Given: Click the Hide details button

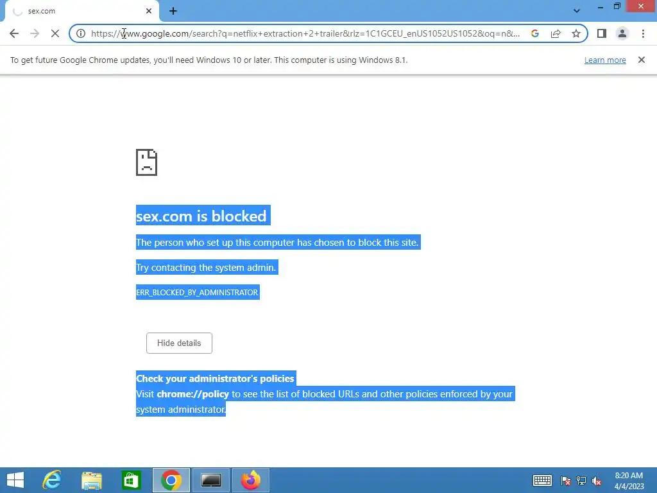Looking at the screenshot, I should coord(179,343).
